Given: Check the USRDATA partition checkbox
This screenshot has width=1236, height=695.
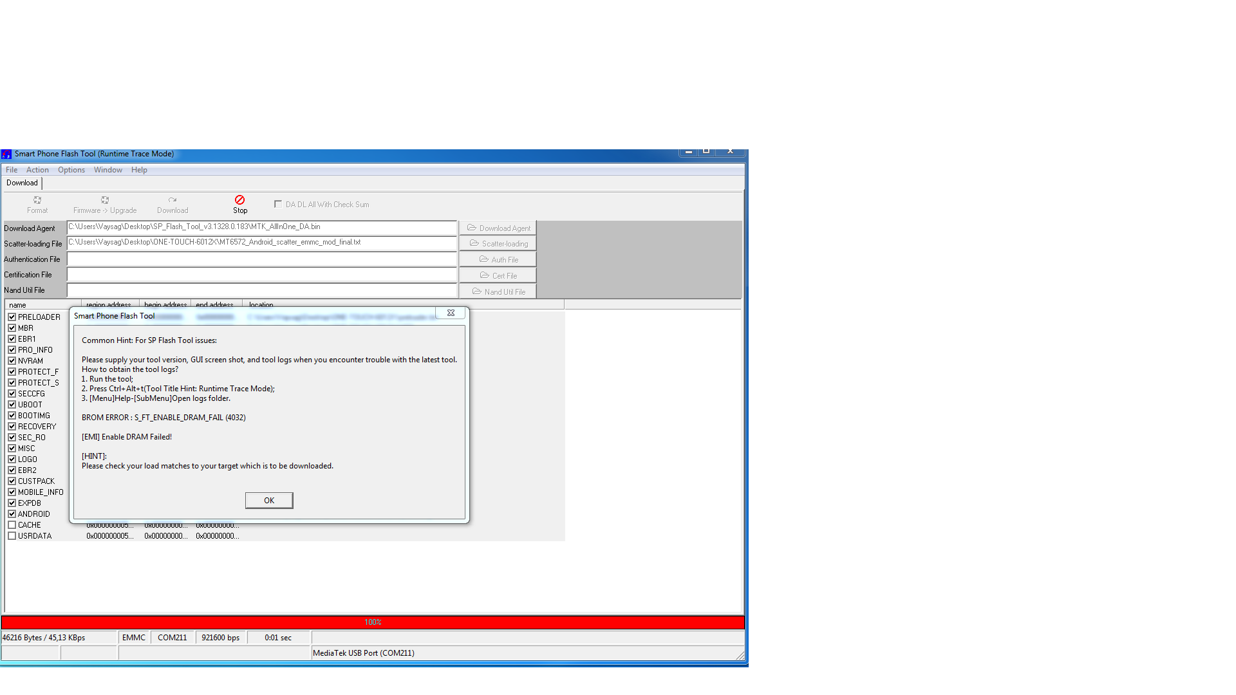Looking at the screenshot, I should pos(12,536).
